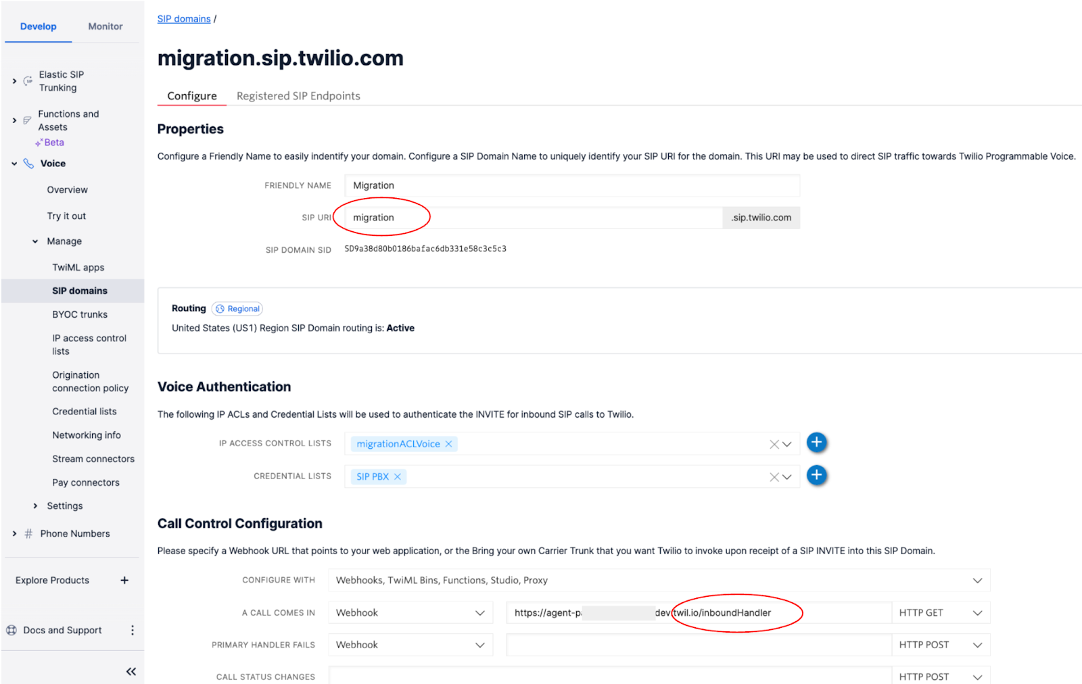The width and height of the screenshot is (1082, 684).
Task: Collapse the Voice section
Action: pos(14,164)
